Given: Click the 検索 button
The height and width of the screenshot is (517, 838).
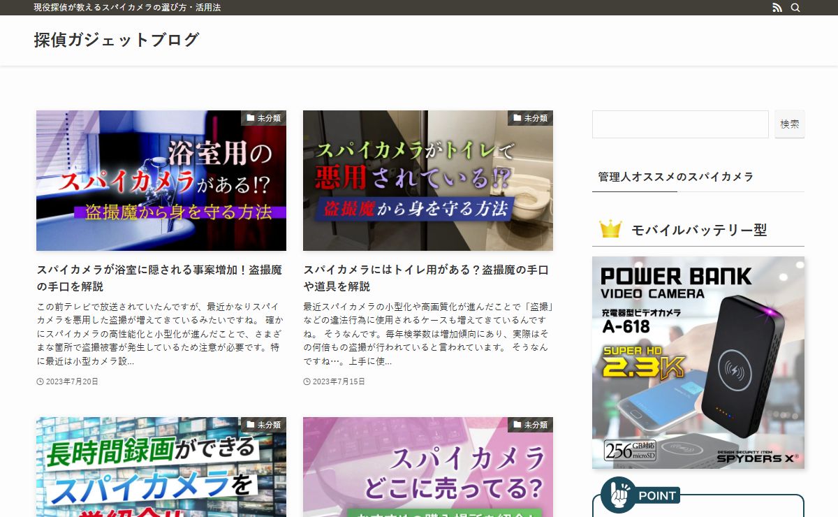Looking at the screenshot, I should click(790, 124).
